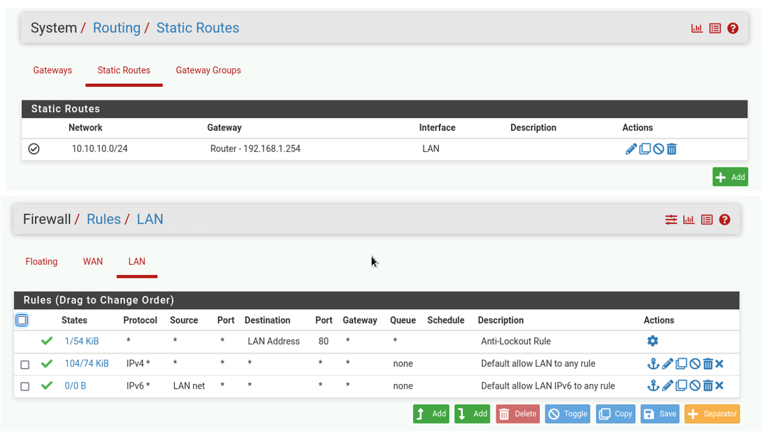761x444 pixels.
Task: Open the Floating rules tab
Action: click(41, 262)
